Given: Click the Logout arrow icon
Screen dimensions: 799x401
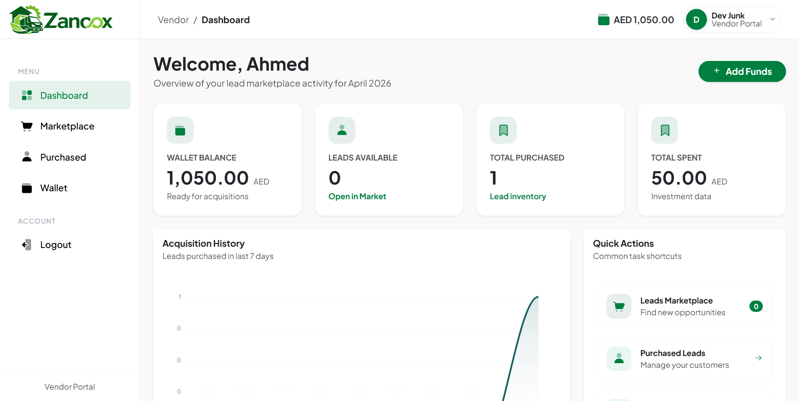Looking at the screenshot, I should [x=26, y=245].
